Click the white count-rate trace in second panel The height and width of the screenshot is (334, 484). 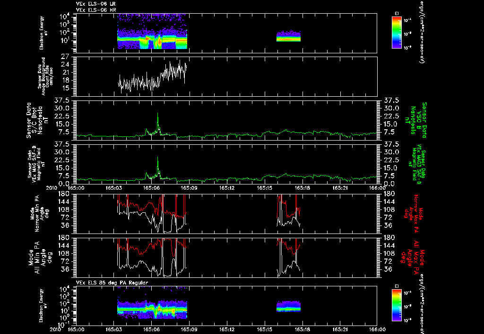153,77
